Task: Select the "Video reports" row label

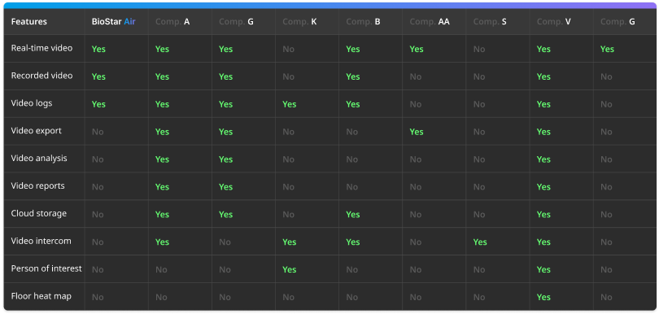Action: point(37,185)
